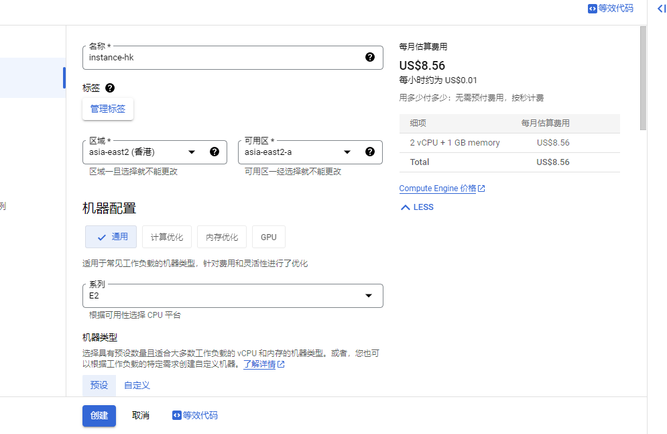
Task: Click the top-right 等效代码 code icon
Action: (593, 9)
